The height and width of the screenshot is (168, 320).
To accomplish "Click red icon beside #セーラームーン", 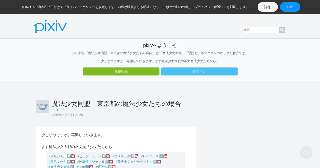I will 108,156.
